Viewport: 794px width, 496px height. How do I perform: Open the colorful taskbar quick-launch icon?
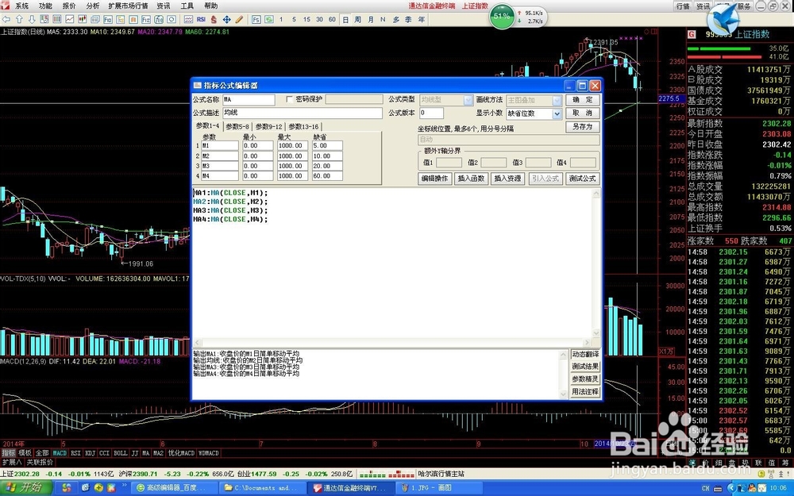67,488
